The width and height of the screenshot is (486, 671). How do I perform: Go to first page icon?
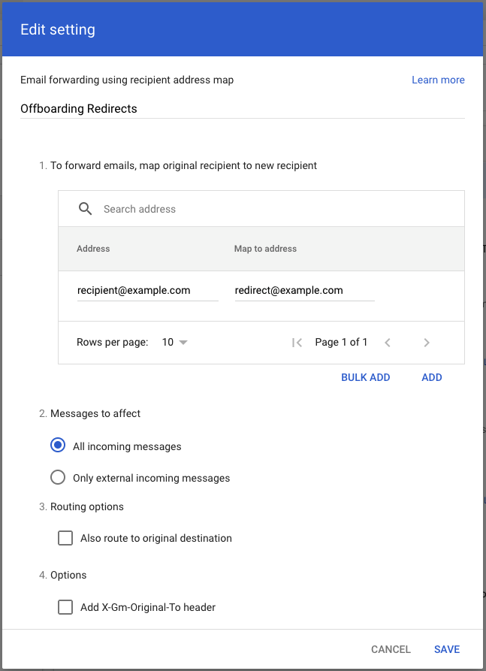297,343
